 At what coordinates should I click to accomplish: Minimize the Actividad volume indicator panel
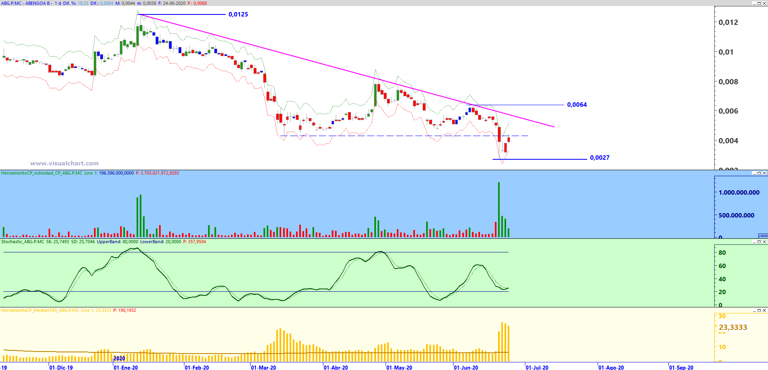pyautogui.click(x=754, y=173)
